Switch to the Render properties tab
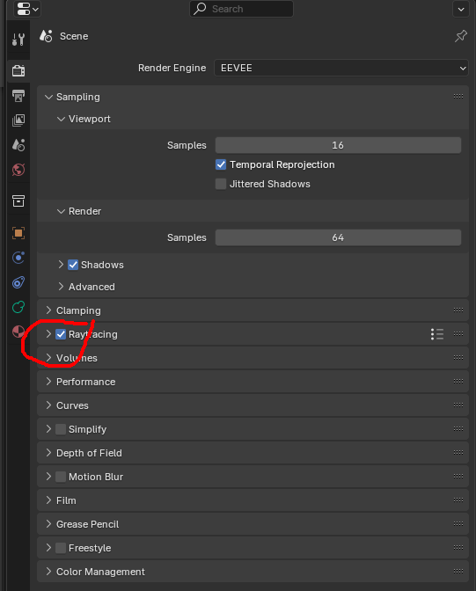 (x=18, y=70)
